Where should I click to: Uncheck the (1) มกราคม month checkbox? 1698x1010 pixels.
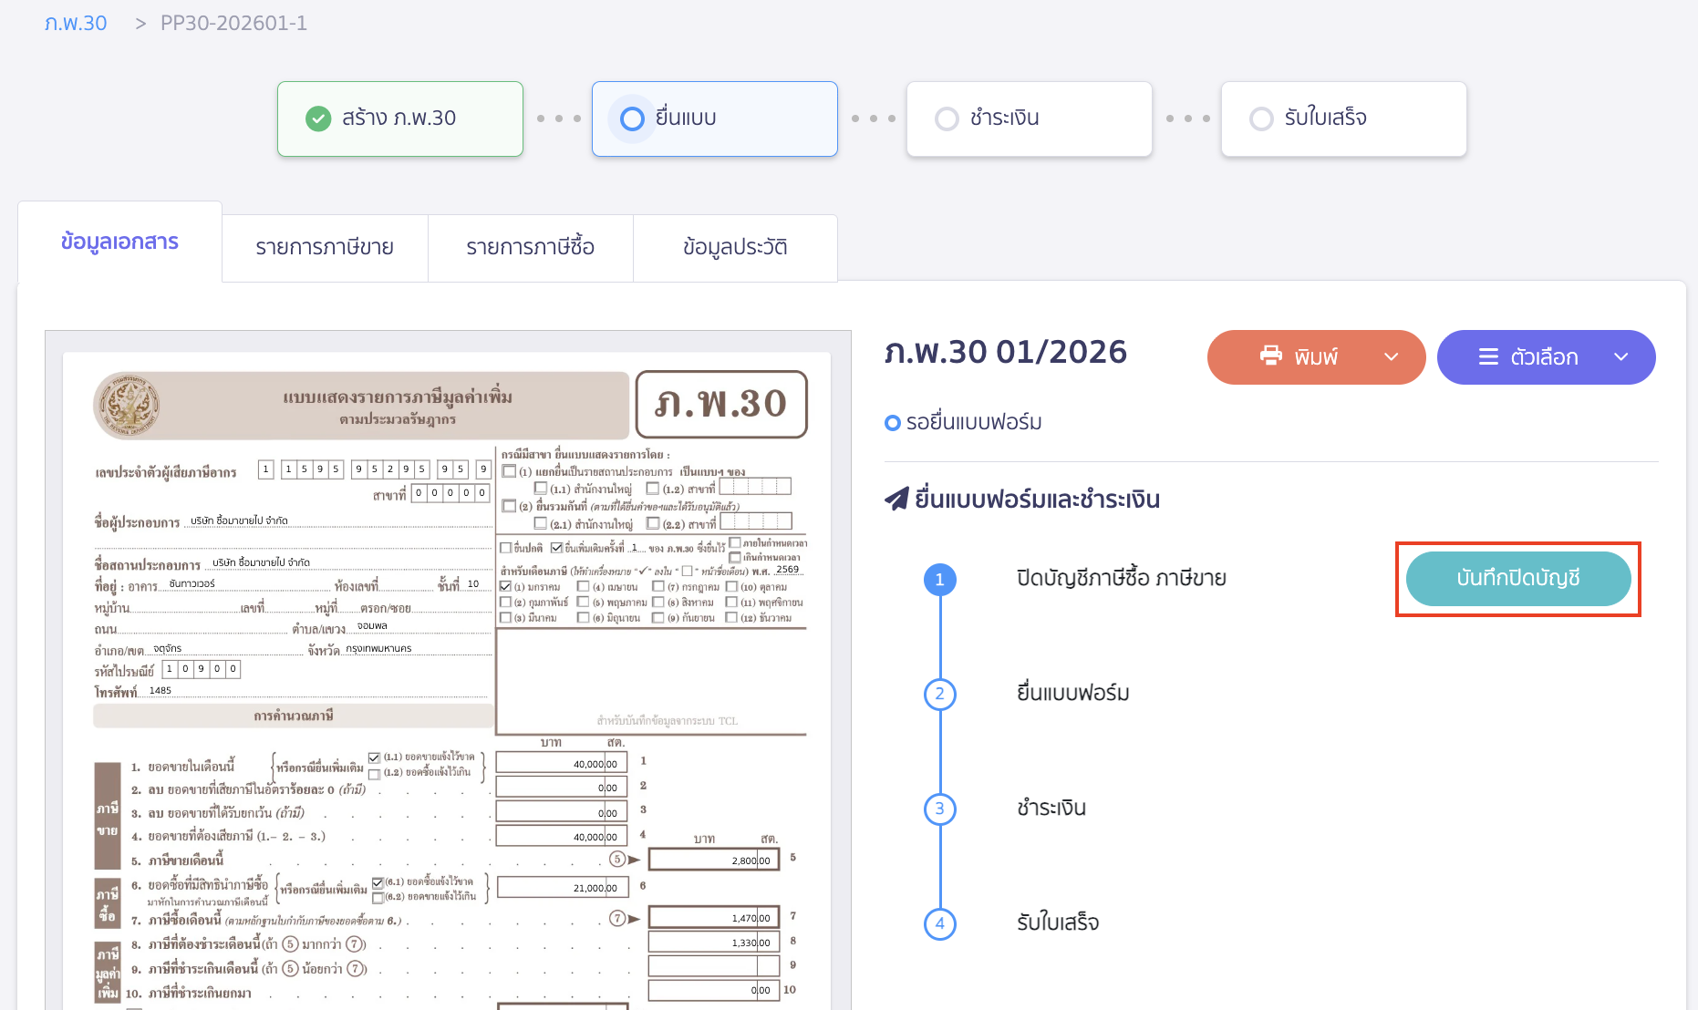[x=505, y=586]
